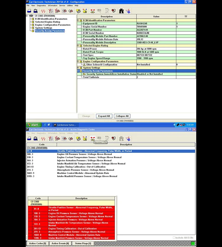Click the Status Tool waveform icon in Active Diagnostic Codes window
This screenshot has height=247, width=222.
pos(43,139)
